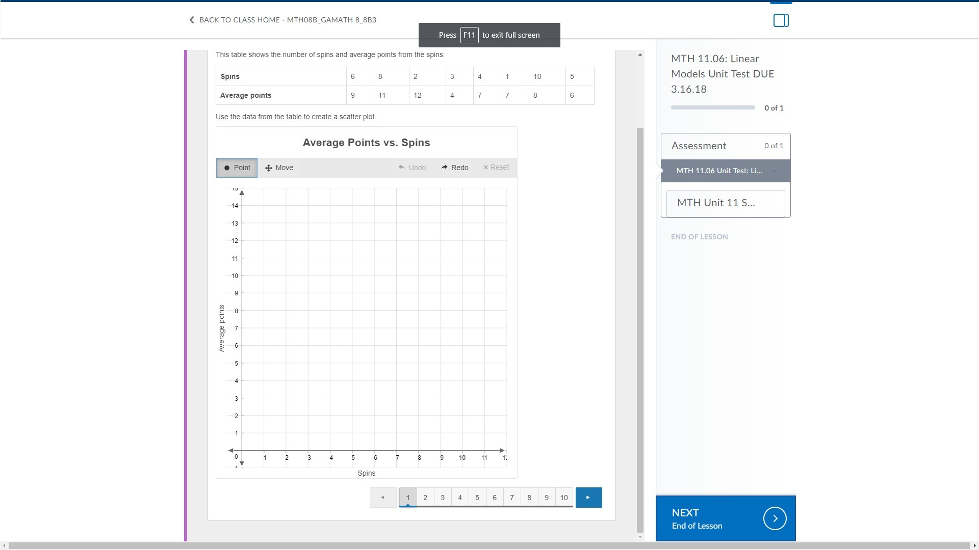979x550 pixels.
Task: Click the Undo arrow button
Action: tap(412, 168)
